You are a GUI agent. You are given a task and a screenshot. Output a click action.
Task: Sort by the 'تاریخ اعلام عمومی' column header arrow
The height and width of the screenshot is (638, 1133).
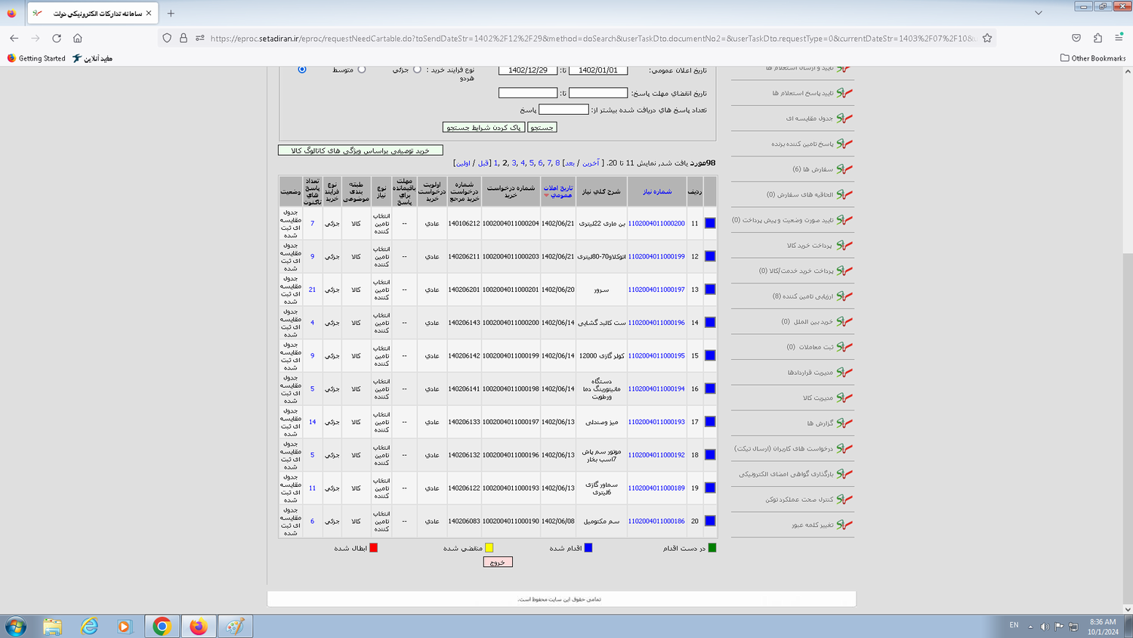[546, 195]
